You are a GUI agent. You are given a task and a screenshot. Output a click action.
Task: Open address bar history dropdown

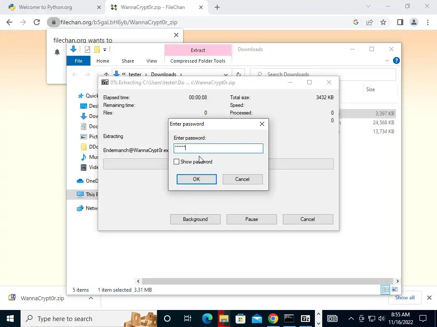[225, 75]
